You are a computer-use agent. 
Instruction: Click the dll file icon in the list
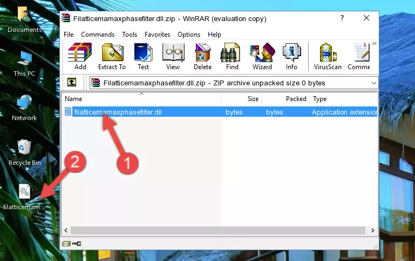pos(68,111)
